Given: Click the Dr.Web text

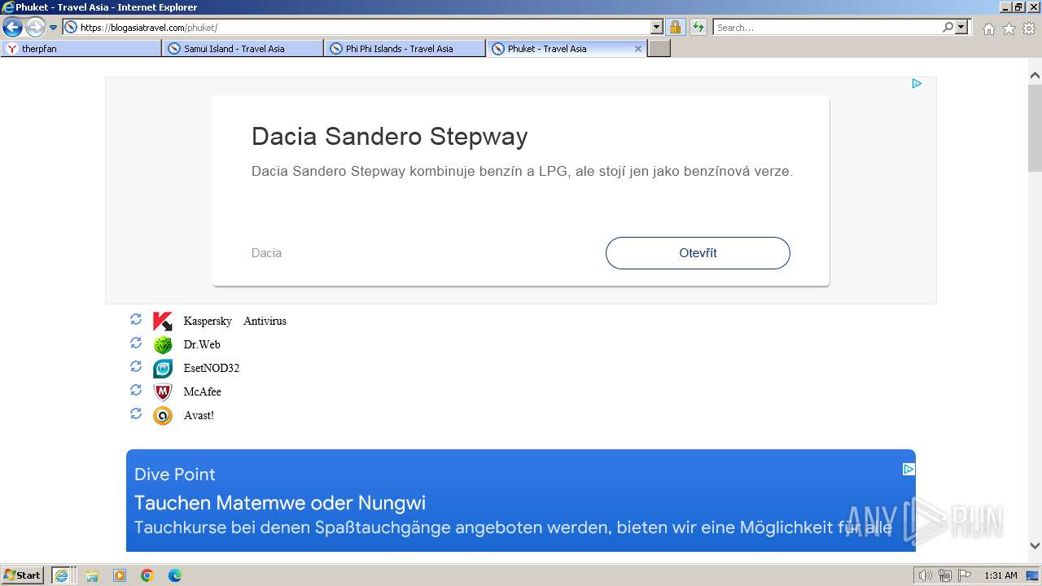Looking at the screenshot, I should 202,345.
